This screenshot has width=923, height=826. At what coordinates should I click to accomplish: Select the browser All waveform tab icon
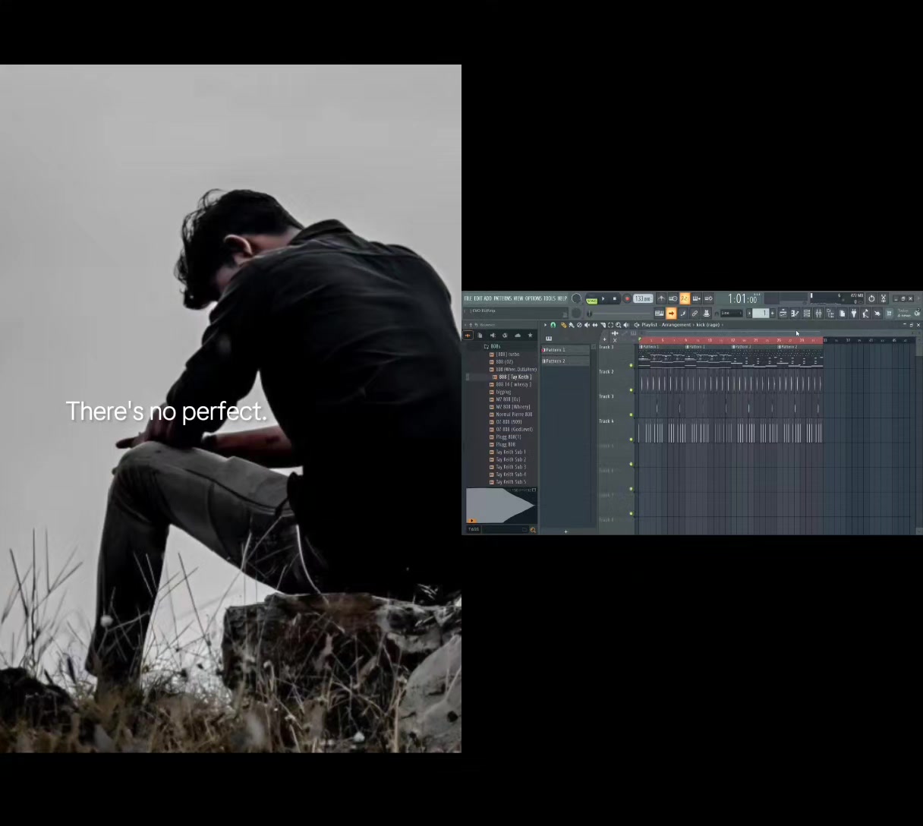(x=468, y=335)
